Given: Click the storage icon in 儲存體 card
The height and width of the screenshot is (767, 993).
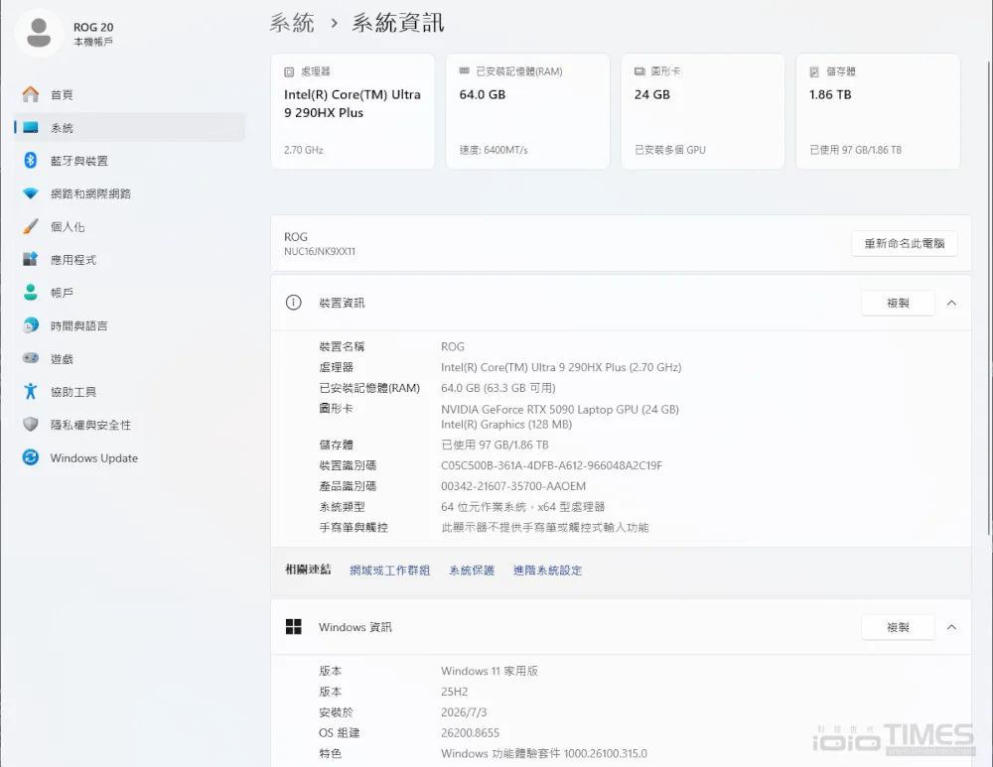Looking at the screenshot, I should coord(814,71).
